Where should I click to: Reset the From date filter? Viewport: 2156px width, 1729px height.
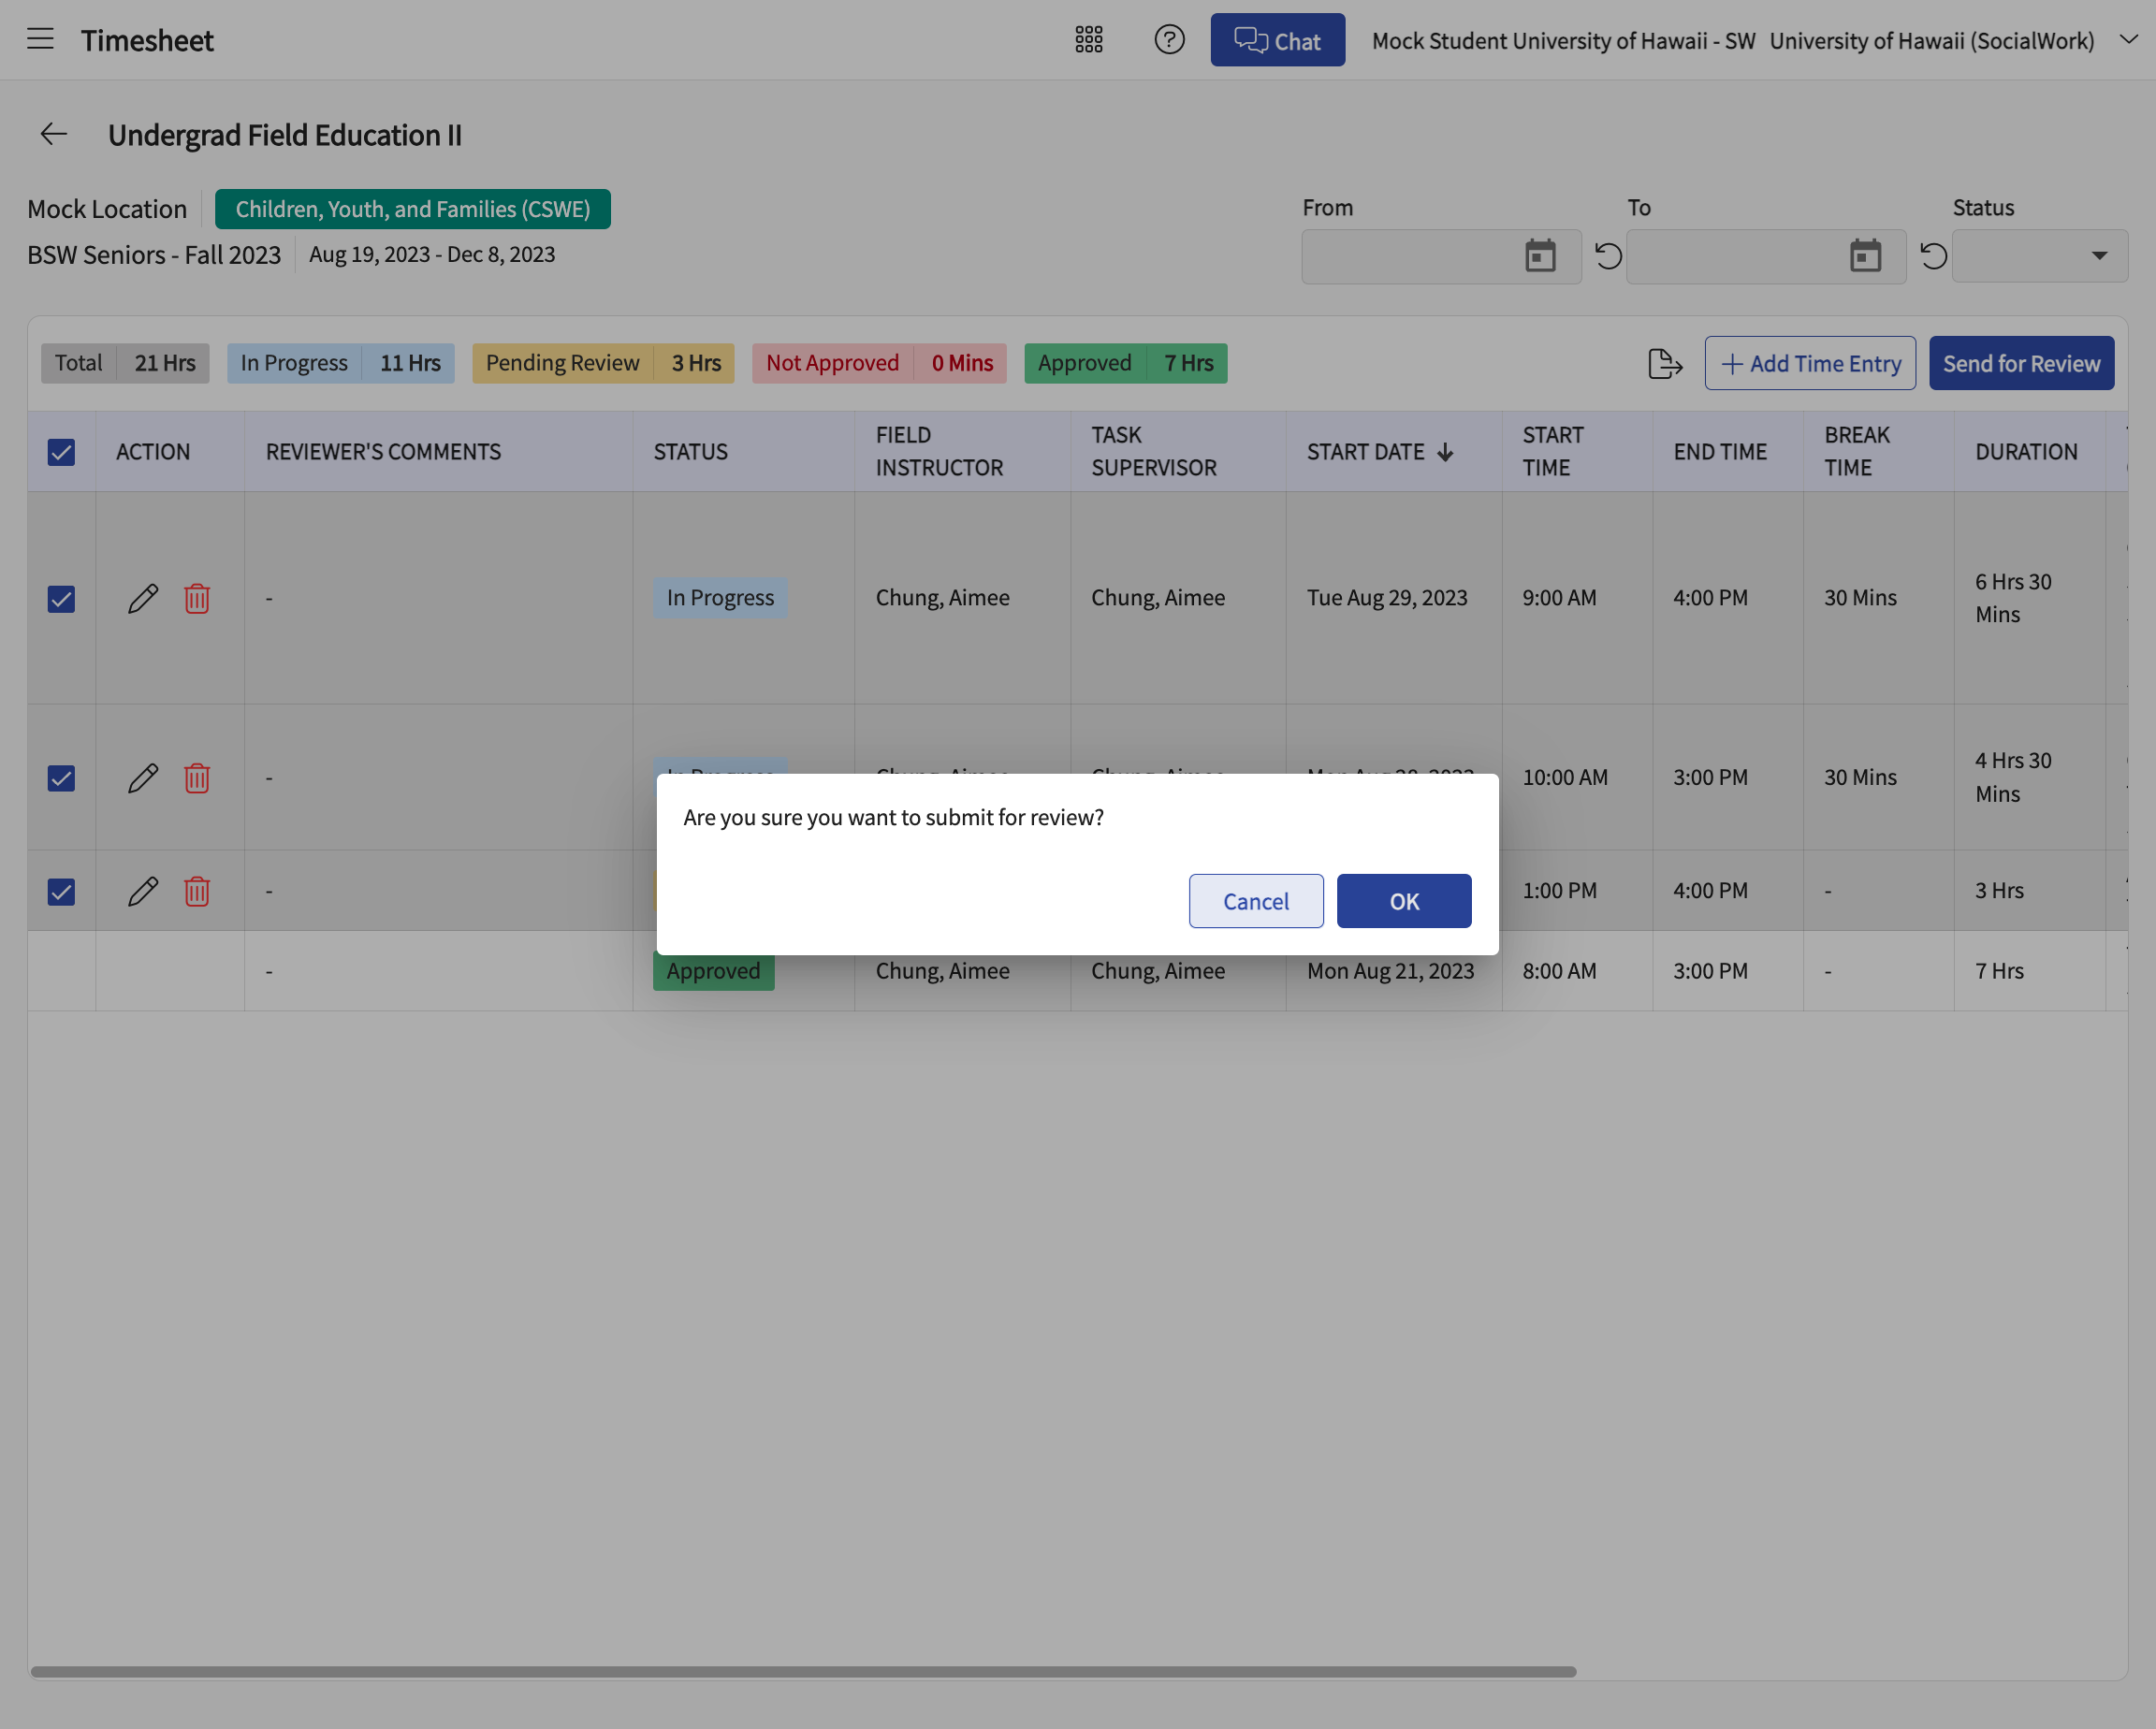point(1607,256)
